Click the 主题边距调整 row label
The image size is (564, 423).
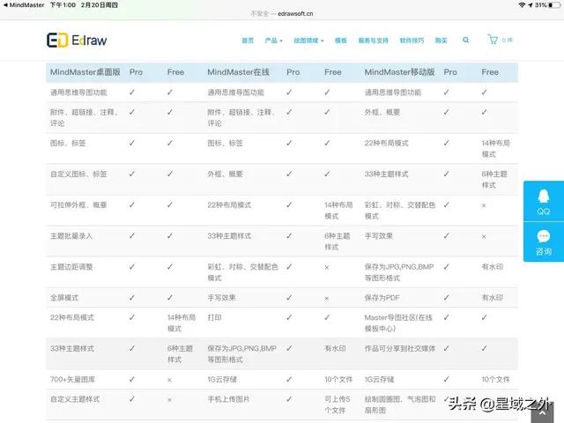pyautogui.click(x=71, y=267)
